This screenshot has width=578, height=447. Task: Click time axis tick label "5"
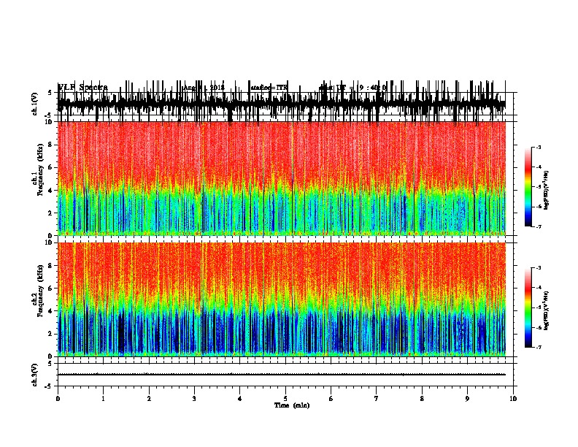pos(285,399)
